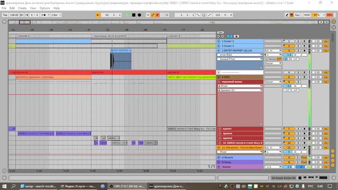Toggle Info View with the bottom-left triangle
Viewport: 338px width, 190px height.
(4, 178)
